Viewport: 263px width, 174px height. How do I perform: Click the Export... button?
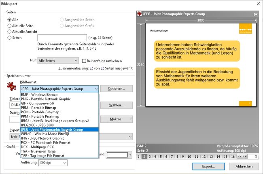coord(208,166)
